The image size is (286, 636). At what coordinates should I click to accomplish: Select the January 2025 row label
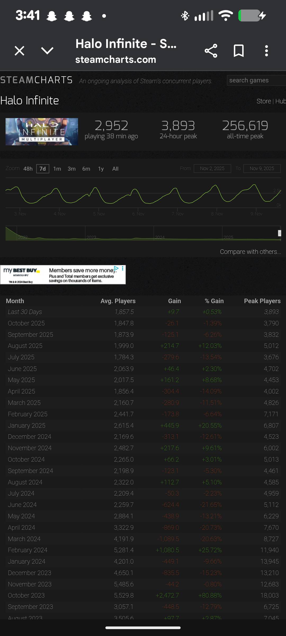point(26,426)
